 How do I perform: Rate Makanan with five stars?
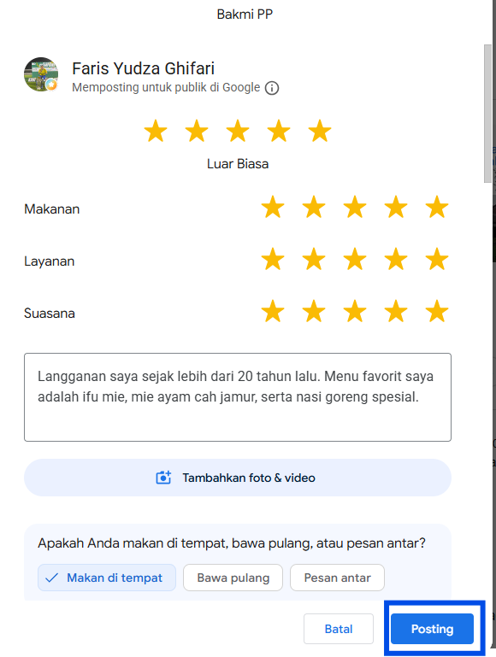tap(437, 207)
